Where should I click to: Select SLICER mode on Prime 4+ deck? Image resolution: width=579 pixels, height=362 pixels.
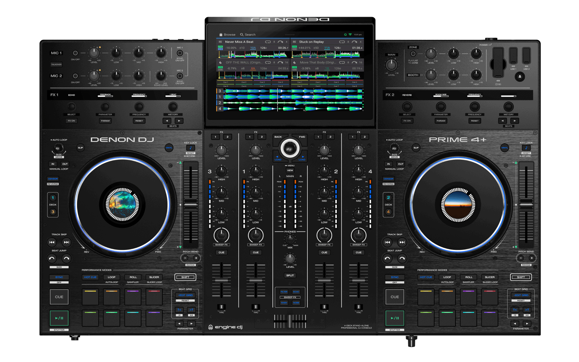490,277
